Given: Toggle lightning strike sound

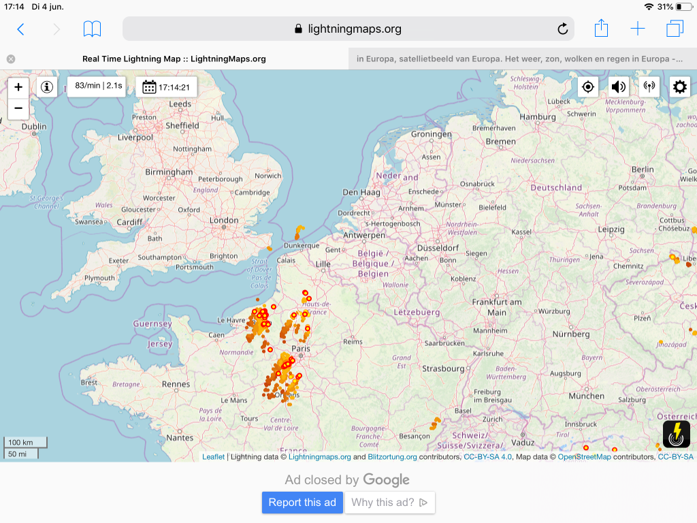Looking at the screenshot, I should click(x=618, y=86).
